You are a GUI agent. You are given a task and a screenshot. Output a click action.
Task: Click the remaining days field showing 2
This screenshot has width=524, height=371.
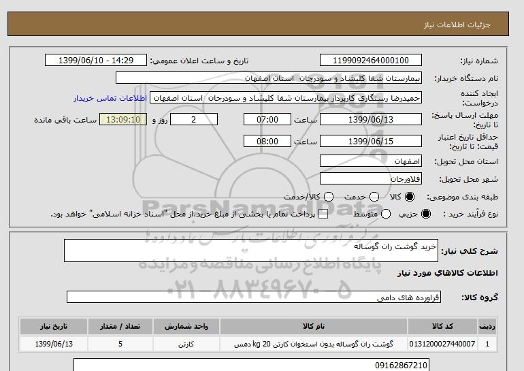(x=194, y=119)
